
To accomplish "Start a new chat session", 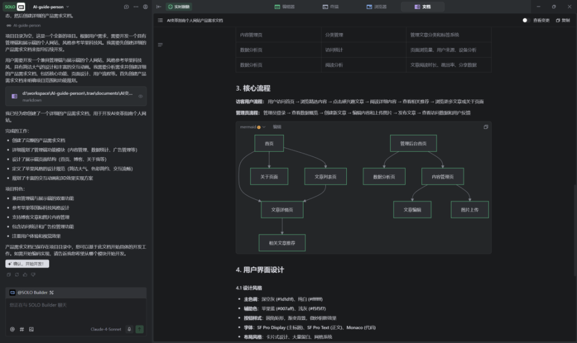I will click(126, 7).
